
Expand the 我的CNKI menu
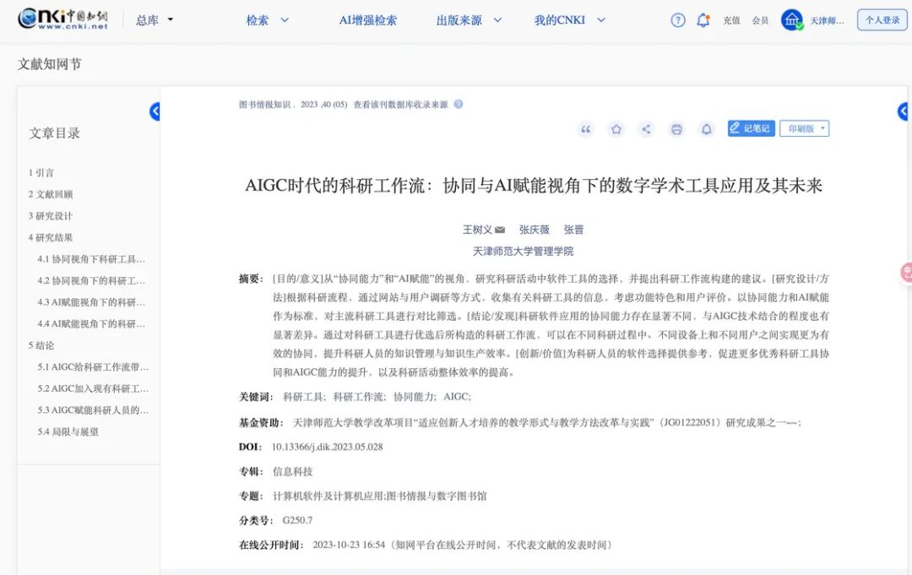click(x=570, y=20)
